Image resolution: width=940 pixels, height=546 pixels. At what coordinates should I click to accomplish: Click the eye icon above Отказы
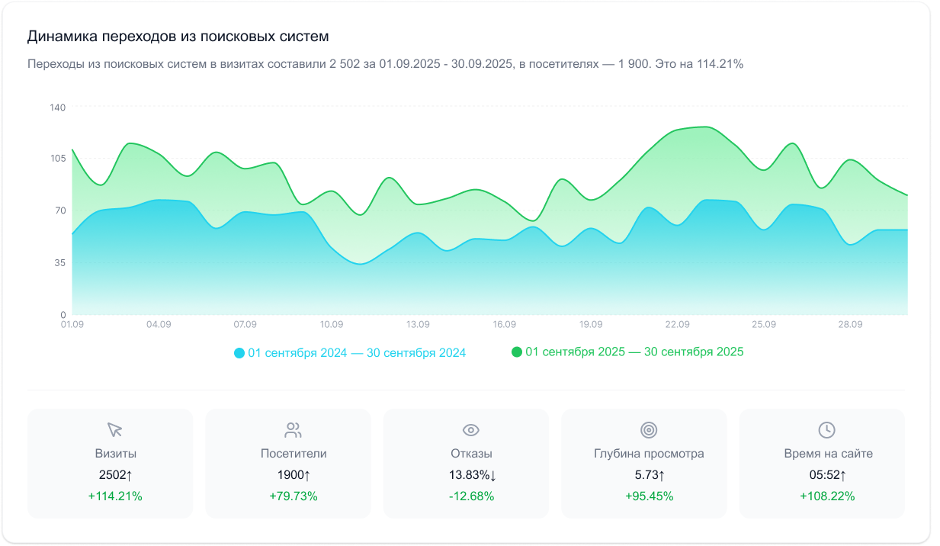[470, 429]
